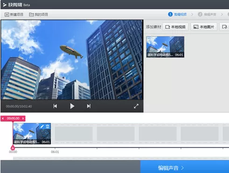Delete the timeline clip with trash icon
The height and width of the screenshot is (173, 229).
(48, 126)
